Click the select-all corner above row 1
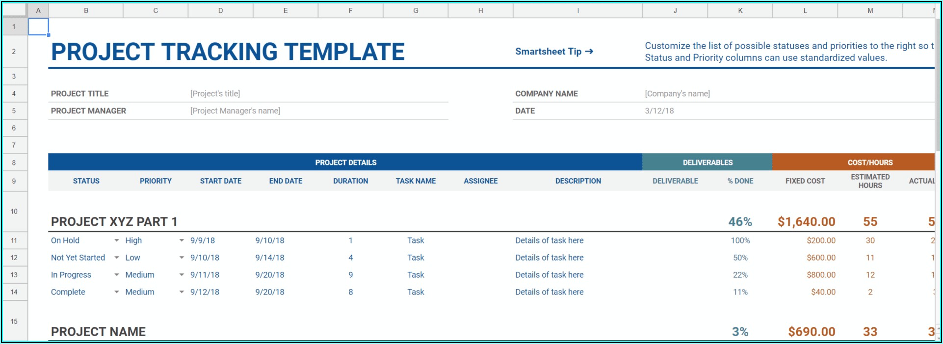 pyautogui.click(x=14, y=10)
